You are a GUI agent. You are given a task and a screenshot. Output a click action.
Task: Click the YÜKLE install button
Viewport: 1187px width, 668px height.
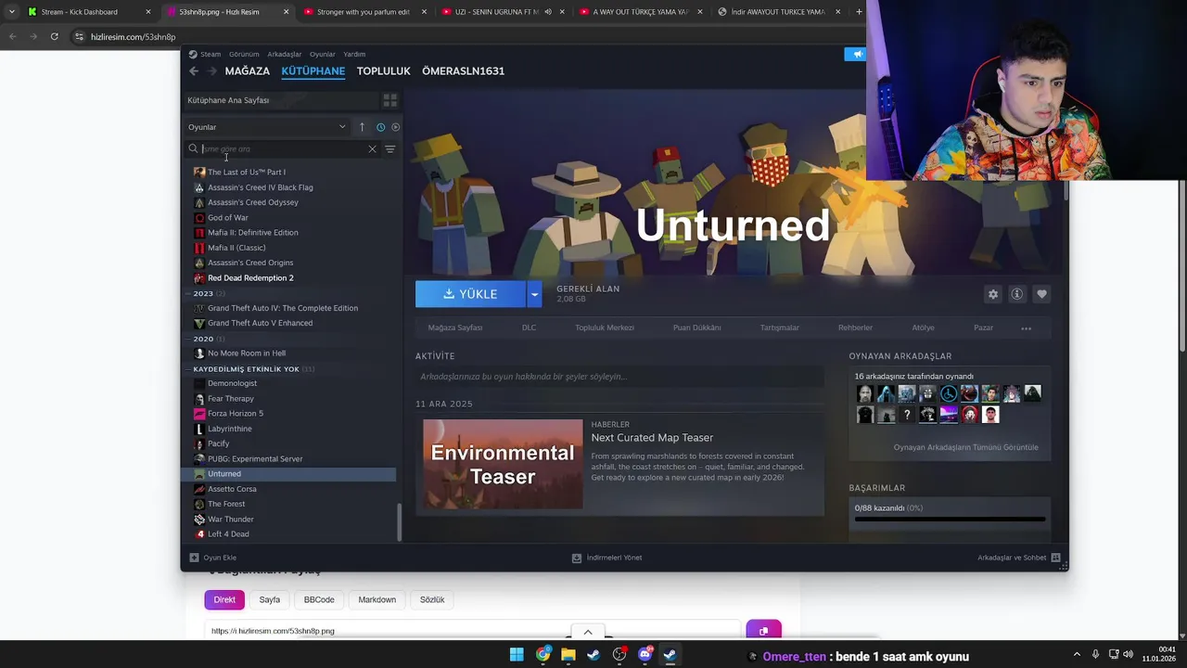(x=471, y=294)
